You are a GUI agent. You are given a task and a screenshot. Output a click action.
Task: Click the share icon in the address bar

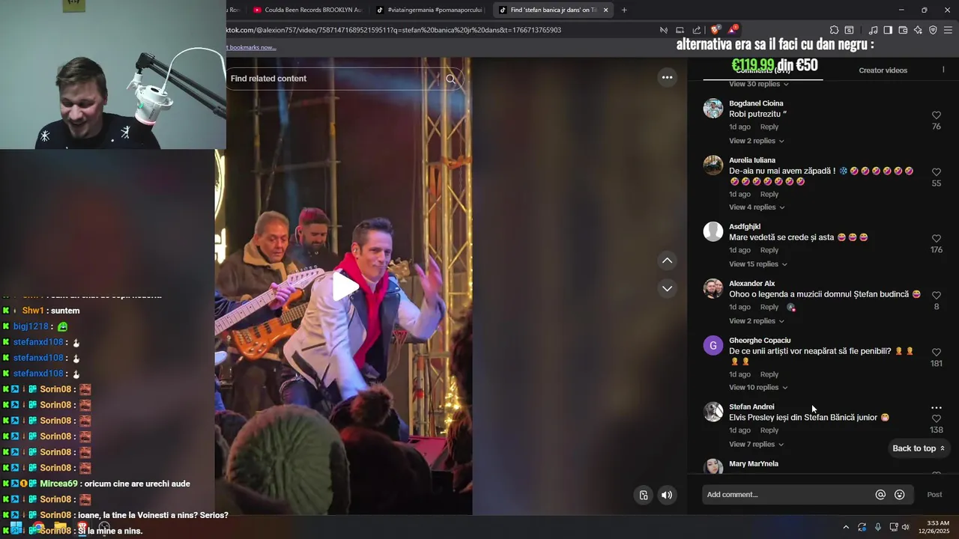[x=697, y=30]
